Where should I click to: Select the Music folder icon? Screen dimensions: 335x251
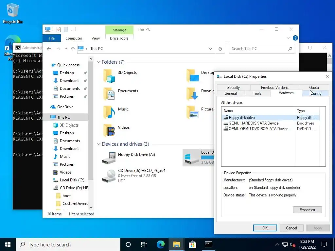point(109,112)
